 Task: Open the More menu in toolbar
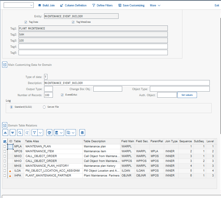pyautogui.click(x=155, y=5)
